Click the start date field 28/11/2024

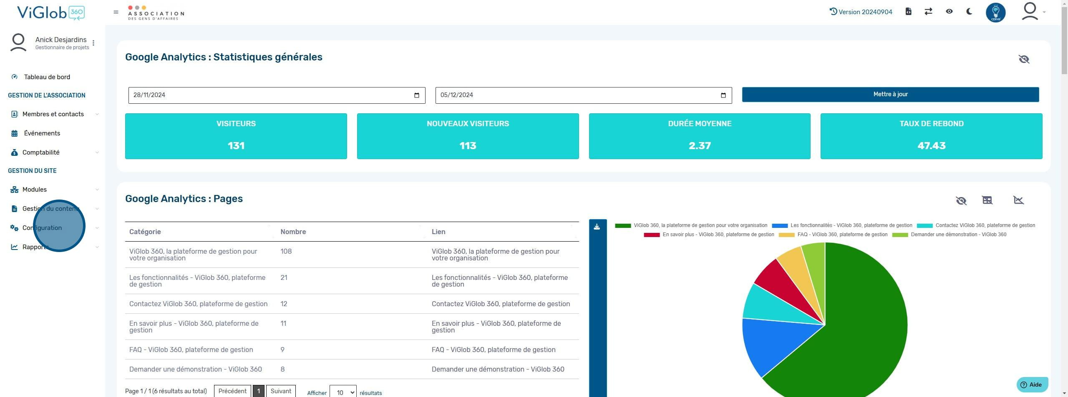[277, 95]
